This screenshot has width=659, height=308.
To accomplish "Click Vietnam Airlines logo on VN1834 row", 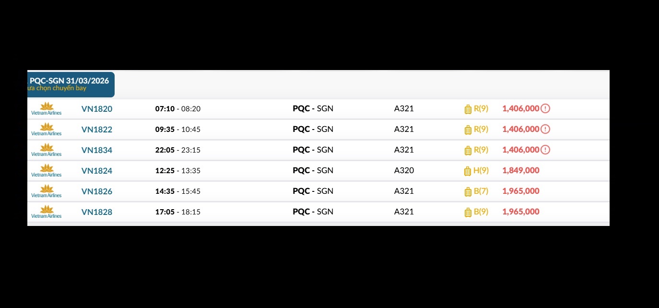I will (x=47, y=150).
